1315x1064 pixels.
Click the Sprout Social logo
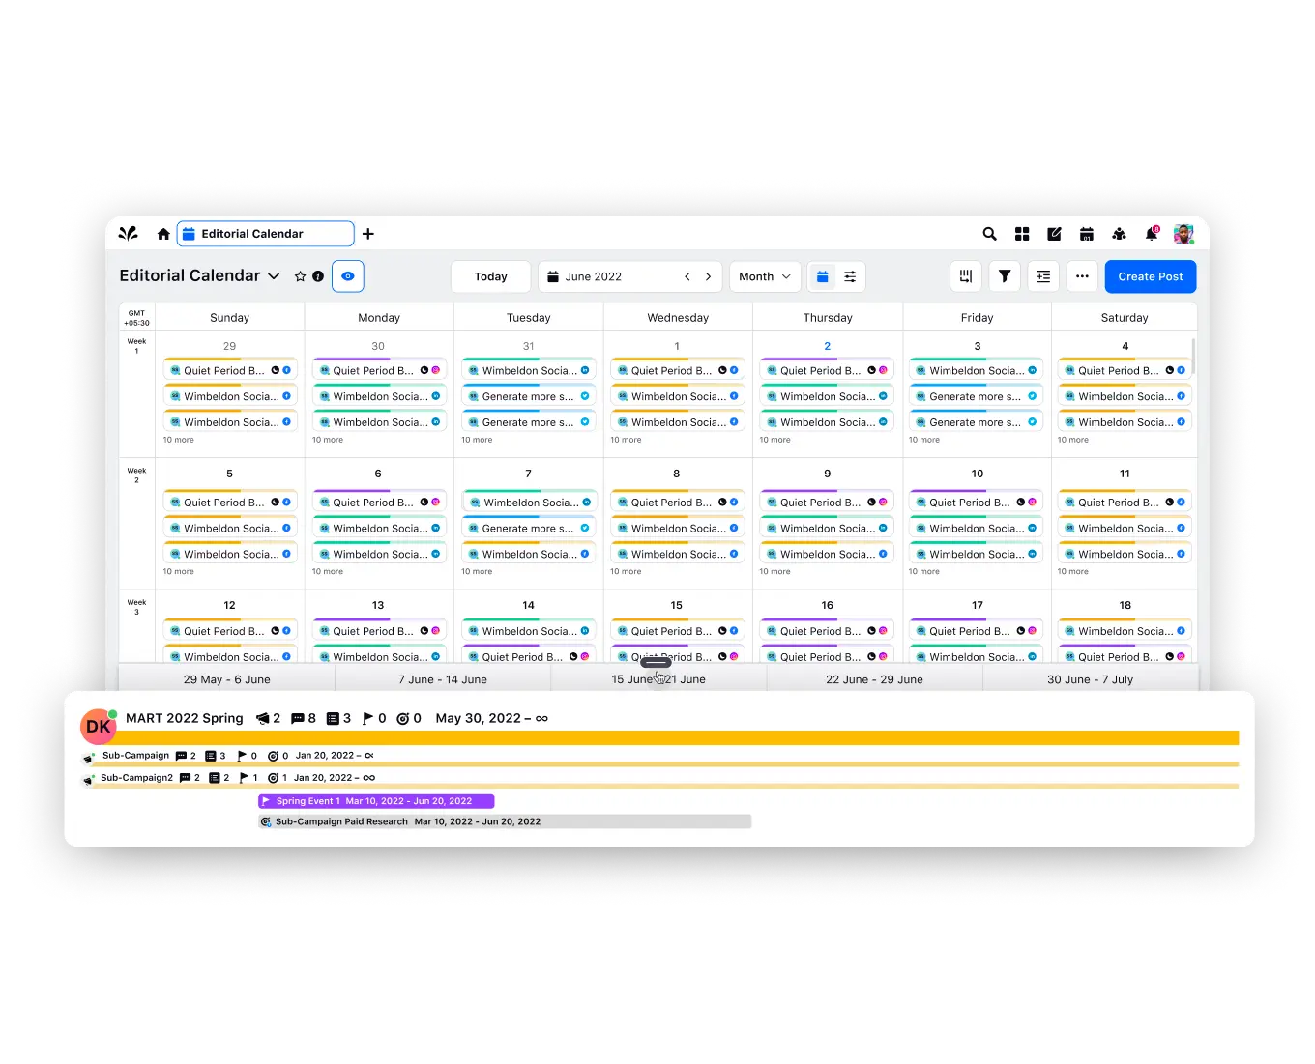(128, 233)
